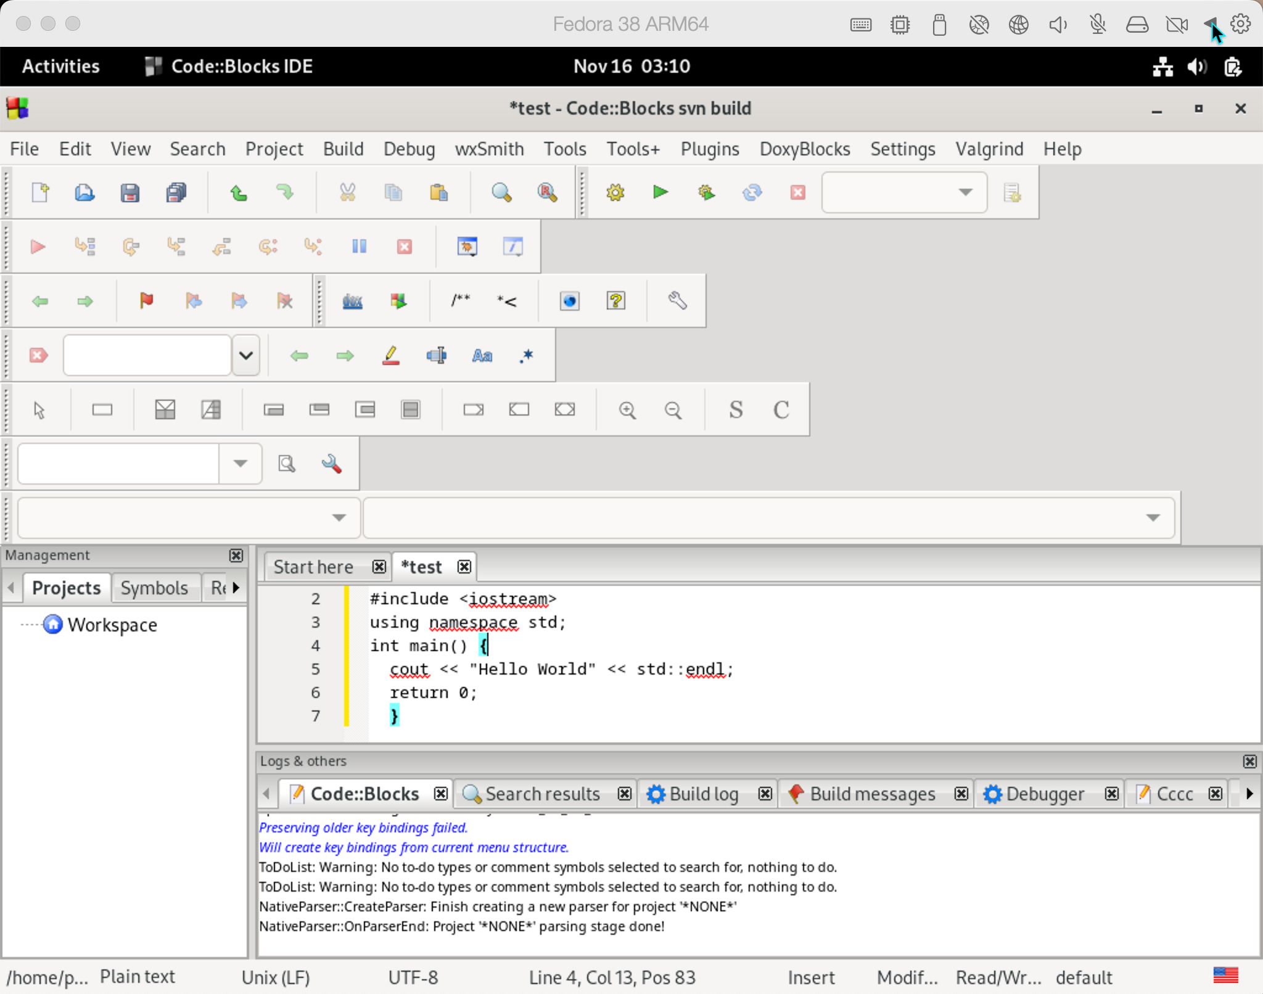Viewport: 1263px width, 994px height.
Task: Expand the incremental search history dropdown
Action: click(x=245, y=355)
